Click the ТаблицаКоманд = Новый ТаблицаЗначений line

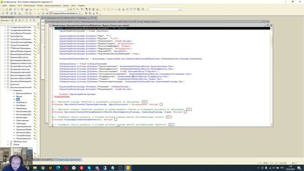pyautogui.click(x=83, y=64)
